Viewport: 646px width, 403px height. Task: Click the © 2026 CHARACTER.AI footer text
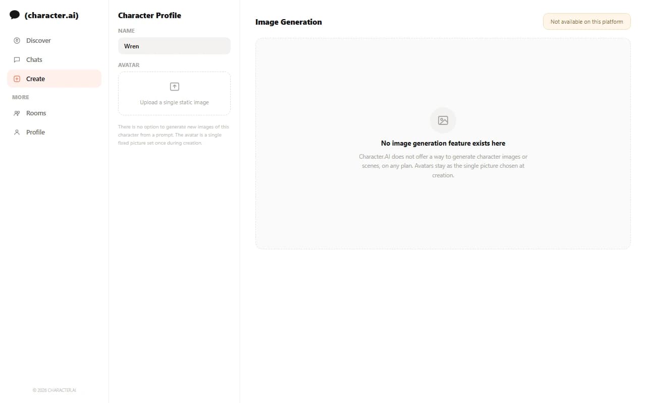pyautogui.click(x=54, y=390)
